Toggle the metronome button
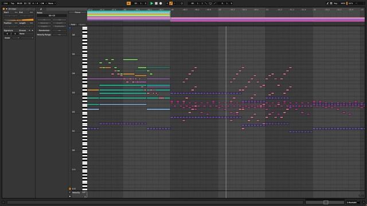This screenshot has height=206, width=367. click(x=42, y=3)
